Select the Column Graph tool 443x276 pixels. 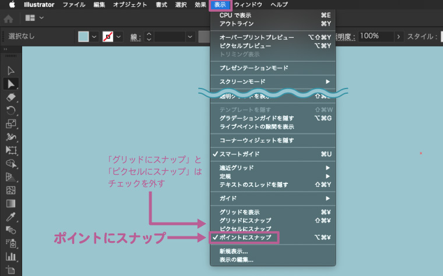tap(10, 257)
